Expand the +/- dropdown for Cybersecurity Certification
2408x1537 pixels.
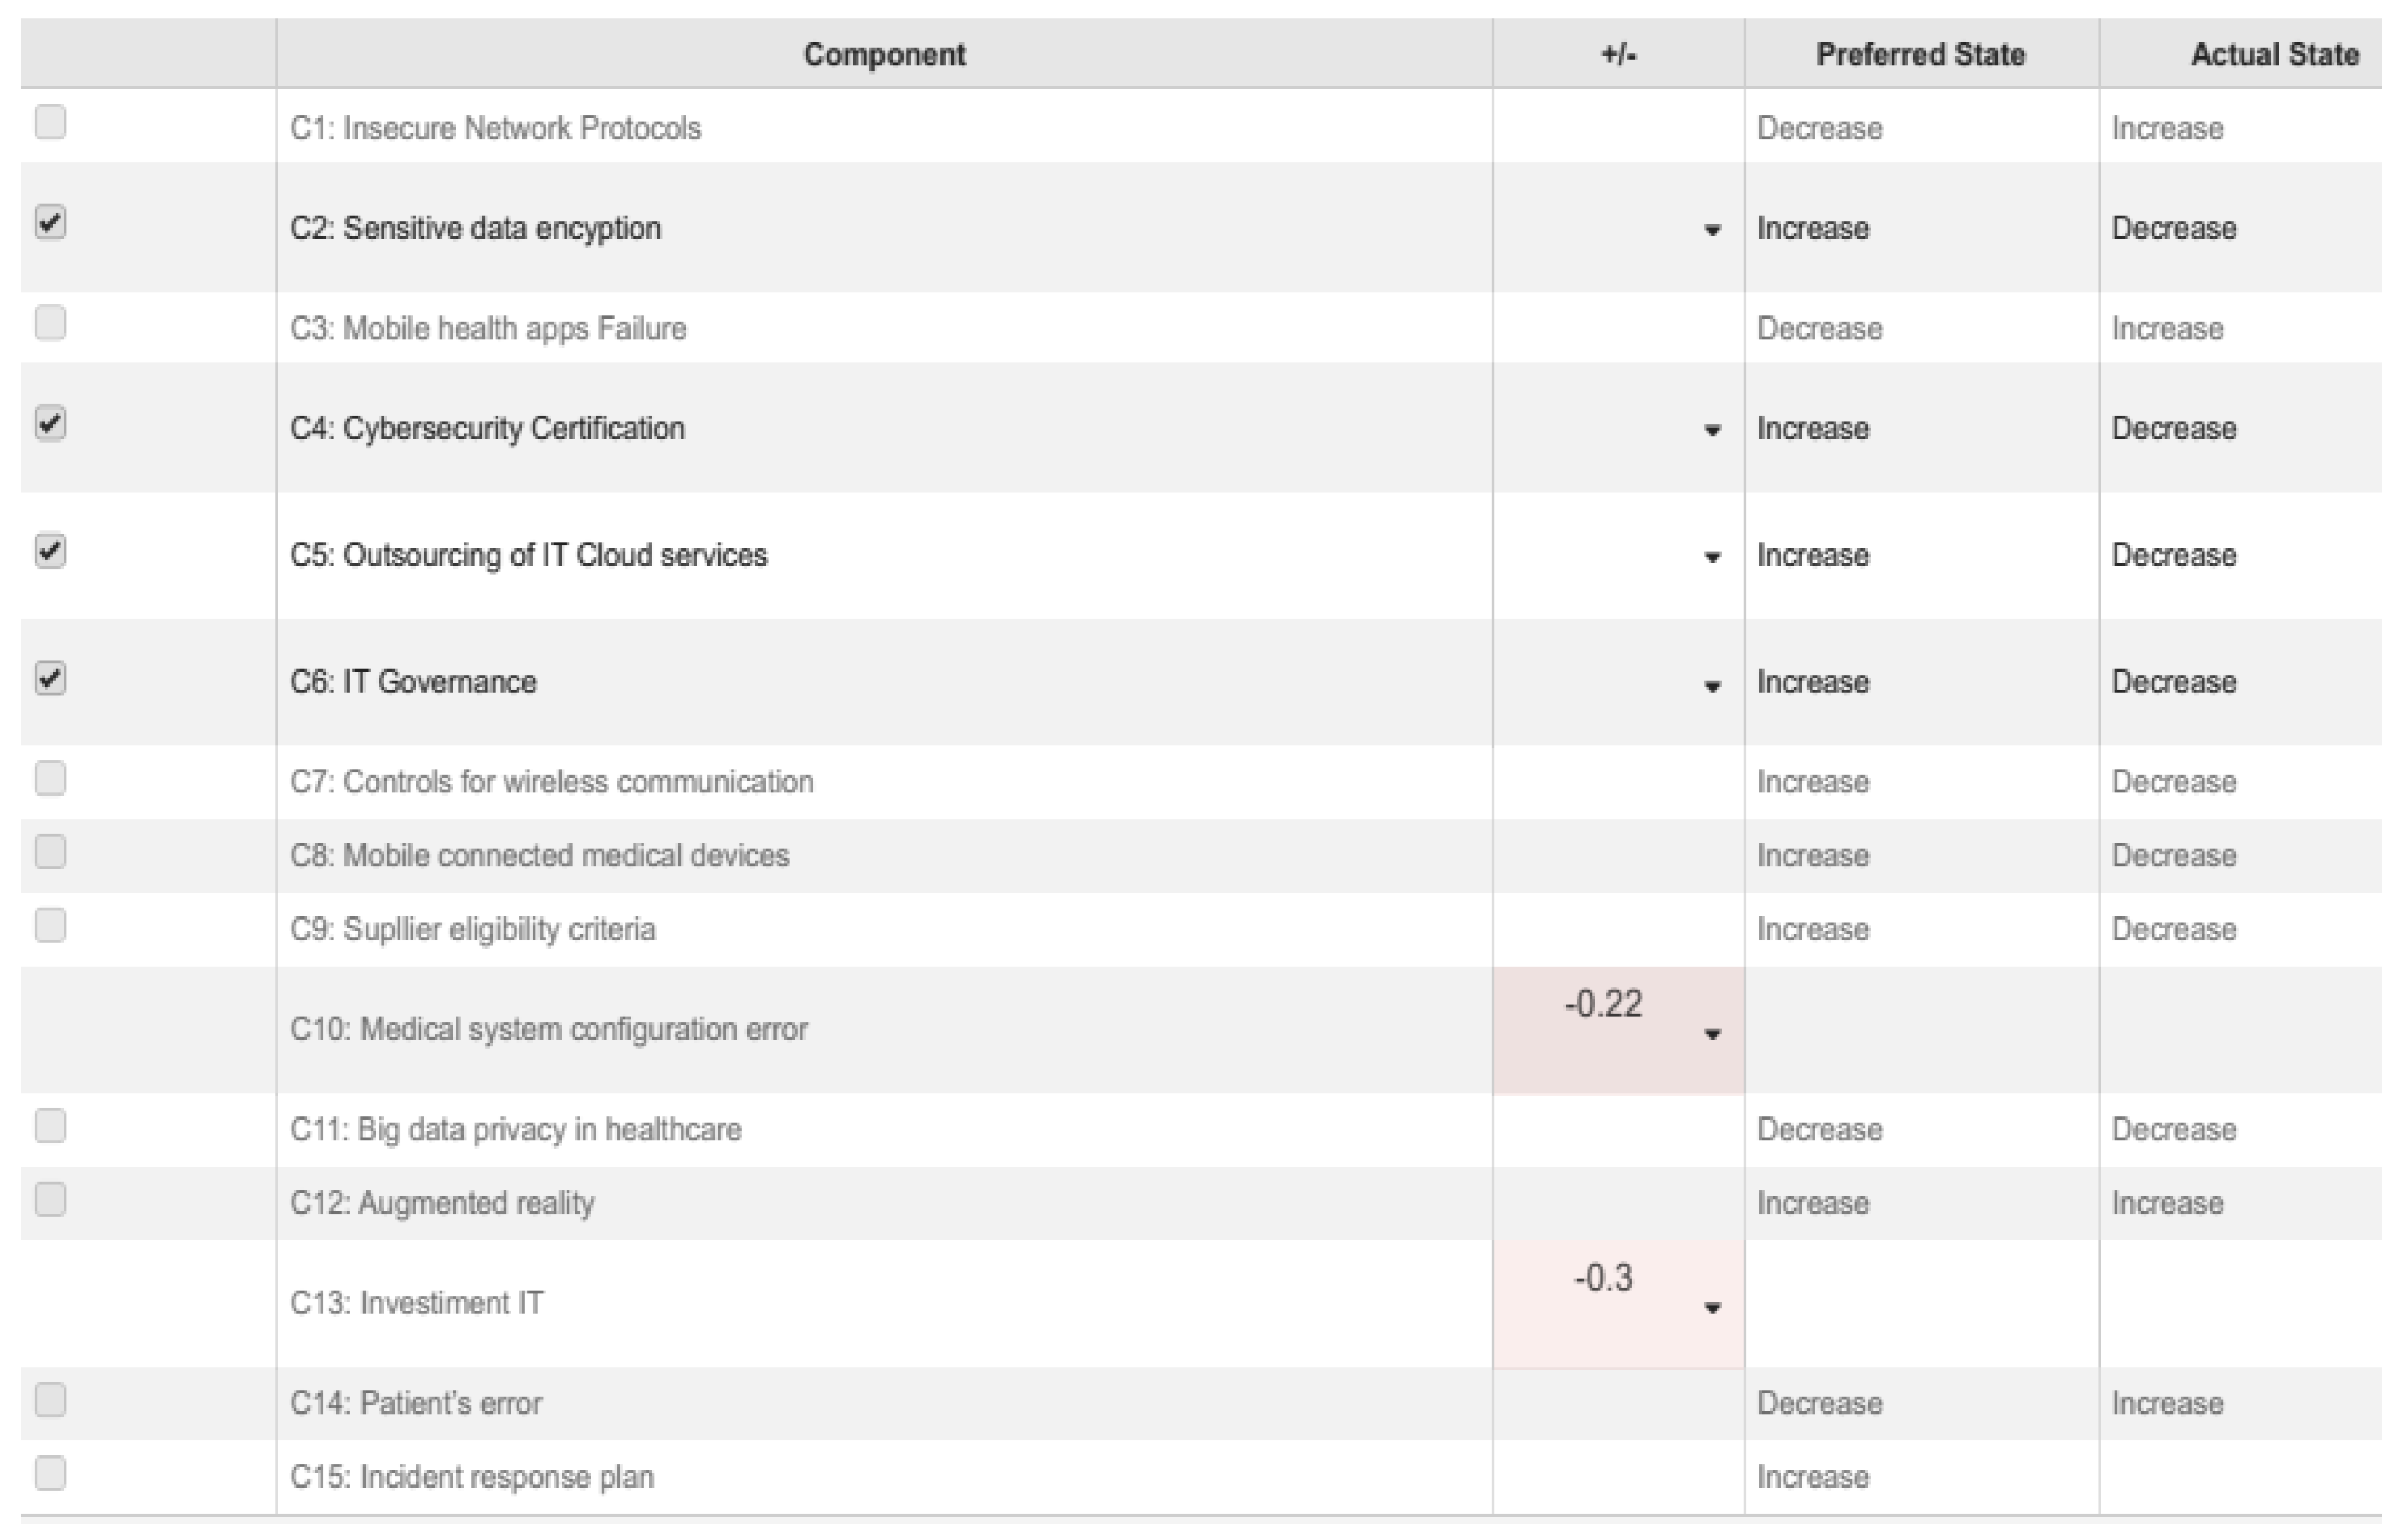point(1712,431)
